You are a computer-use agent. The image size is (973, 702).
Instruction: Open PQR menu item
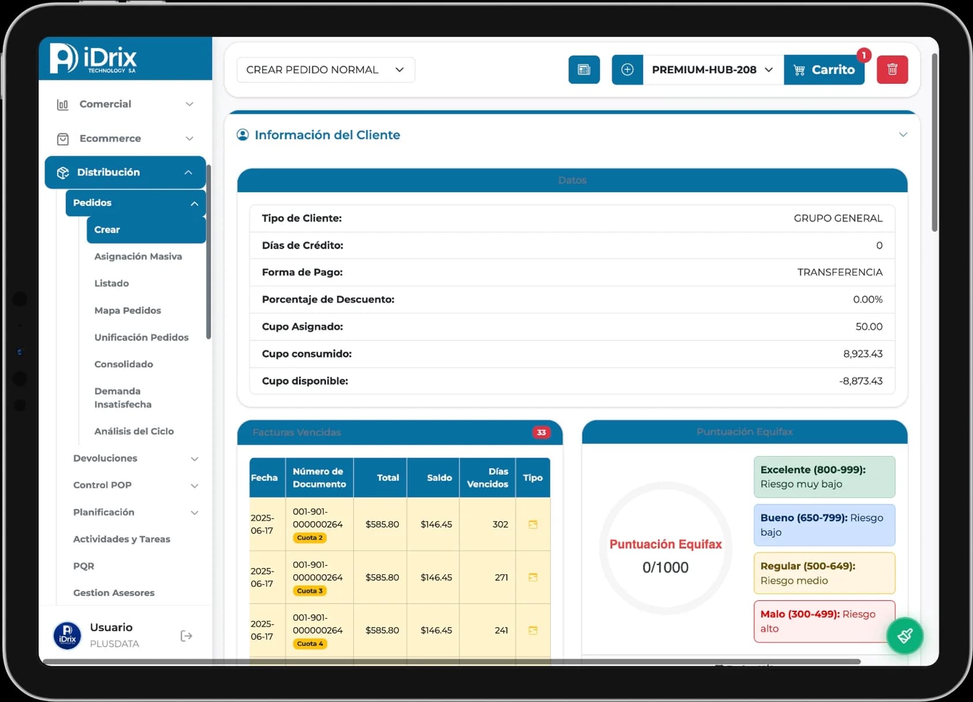(84, 566)
